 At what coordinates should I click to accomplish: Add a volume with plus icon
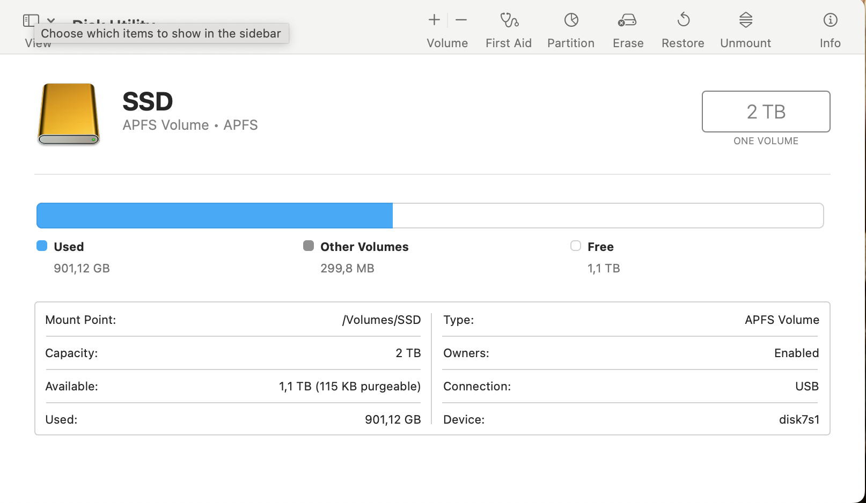(x=434, y=20)
